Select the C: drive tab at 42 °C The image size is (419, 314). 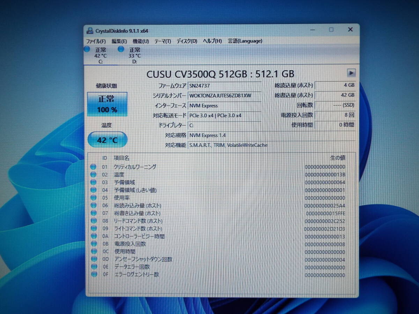[101, 56]
